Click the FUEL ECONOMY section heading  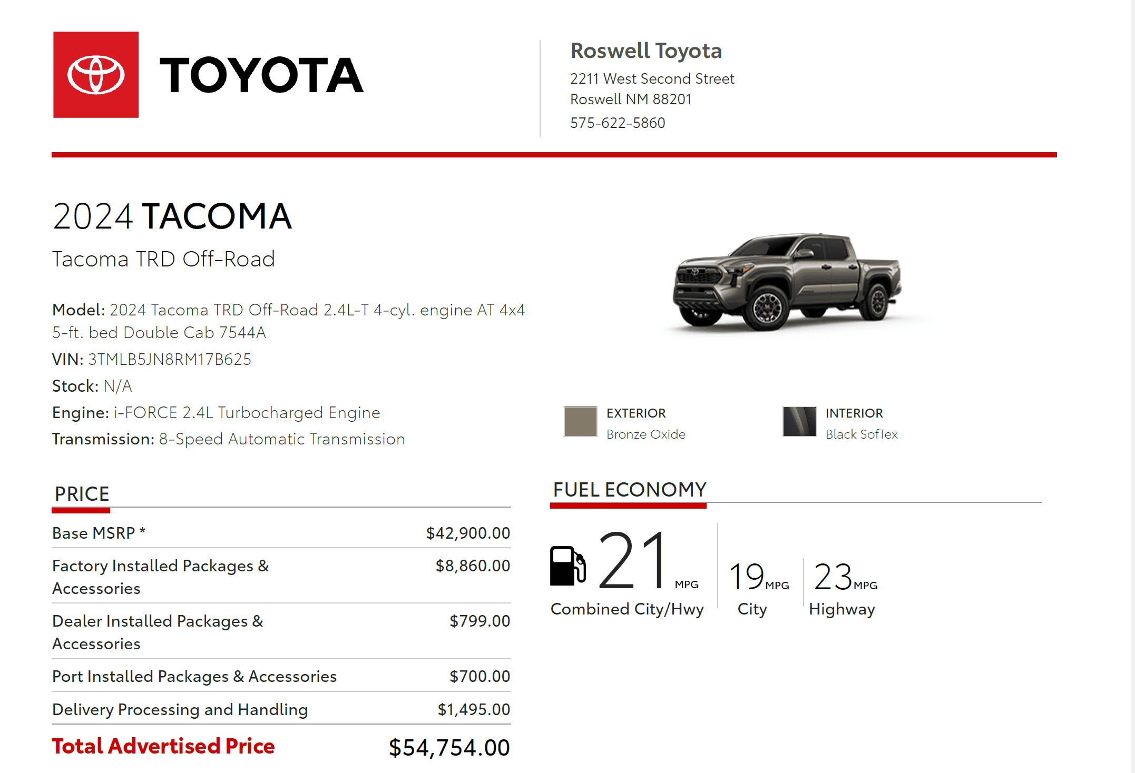click(629, 490)
